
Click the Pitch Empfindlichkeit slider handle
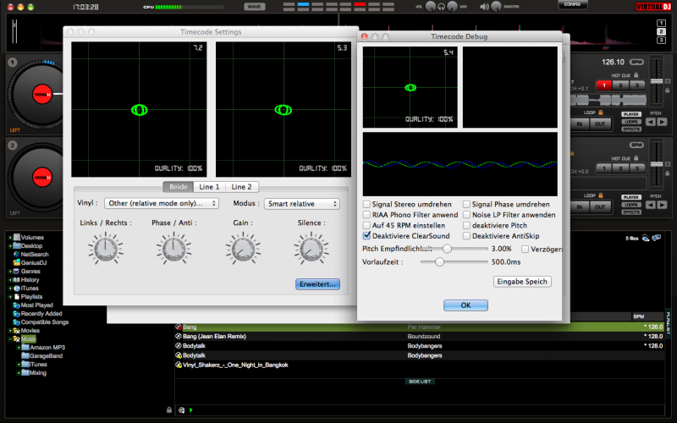[448, 249]
